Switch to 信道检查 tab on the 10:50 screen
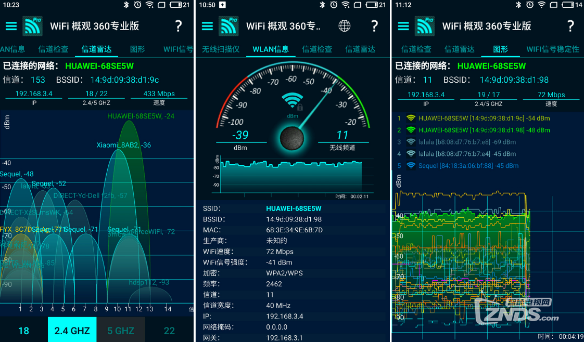This screenshot has width=584, height=342. pyautogui.click(x=317, y=49)
